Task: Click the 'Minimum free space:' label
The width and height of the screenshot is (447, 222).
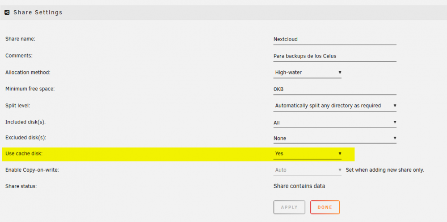Action: click(x=30, y=89)
